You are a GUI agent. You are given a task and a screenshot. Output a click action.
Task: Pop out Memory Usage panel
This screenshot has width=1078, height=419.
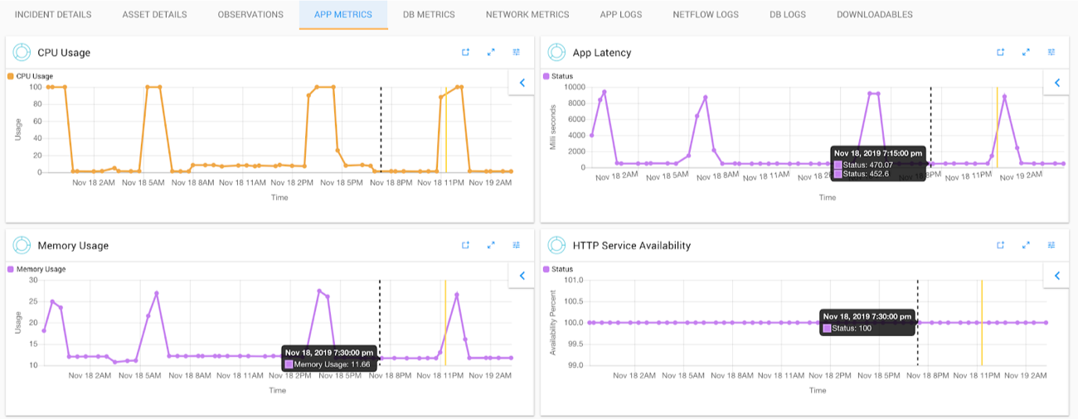[x=466, y=245]
